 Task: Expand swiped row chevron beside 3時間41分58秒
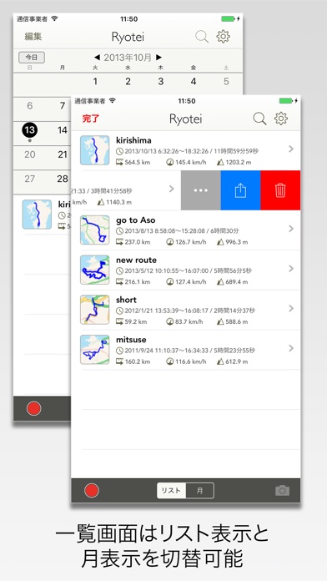(x=172, y=189)
